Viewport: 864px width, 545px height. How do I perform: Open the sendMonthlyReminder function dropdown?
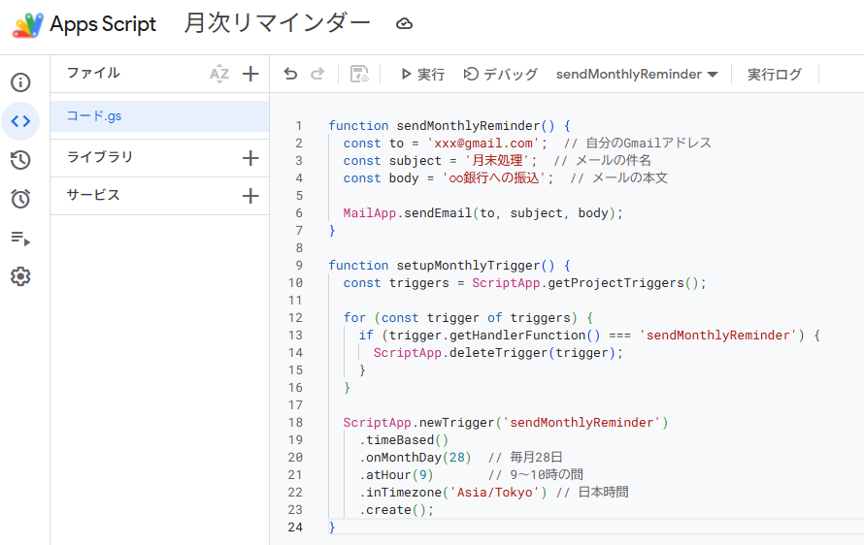tap(636, 74)
